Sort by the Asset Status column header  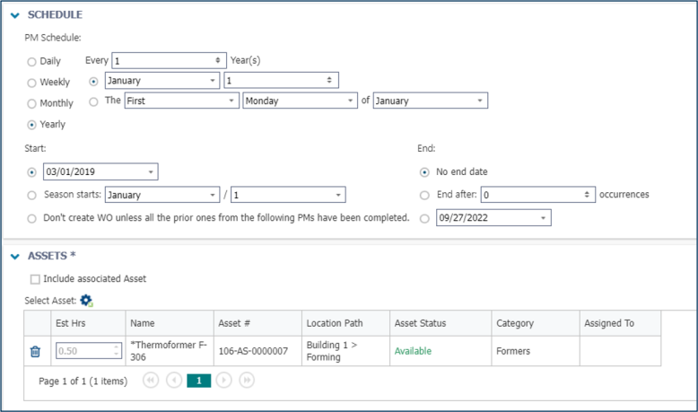tap(420, 323)
